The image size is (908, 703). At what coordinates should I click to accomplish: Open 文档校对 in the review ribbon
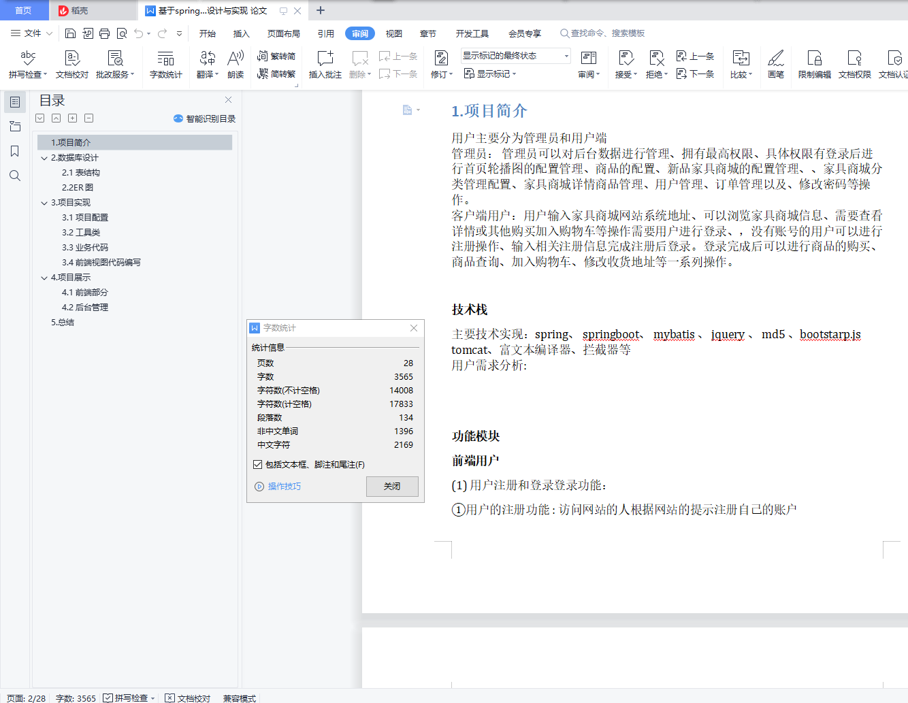(x=72, y=65)
